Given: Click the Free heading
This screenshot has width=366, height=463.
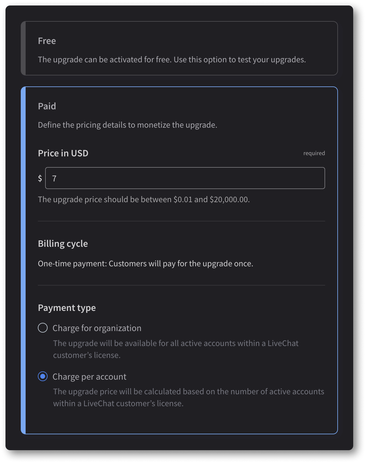Looking at the screenshot, I should (x=47, y=41).
